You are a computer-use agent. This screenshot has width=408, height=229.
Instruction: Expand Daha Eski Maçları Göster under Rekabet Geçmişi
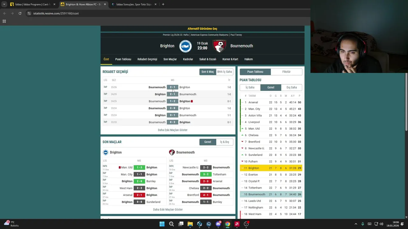pyautogui.click(x=172, y=130)
